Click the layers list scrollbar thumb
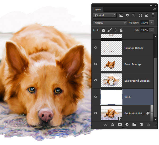The width and height of the screenshot is (159, 145). point(155,87)
